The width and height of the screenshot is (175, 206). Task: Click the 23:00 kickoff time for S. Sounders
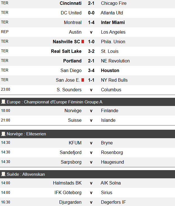pos(6,90)
